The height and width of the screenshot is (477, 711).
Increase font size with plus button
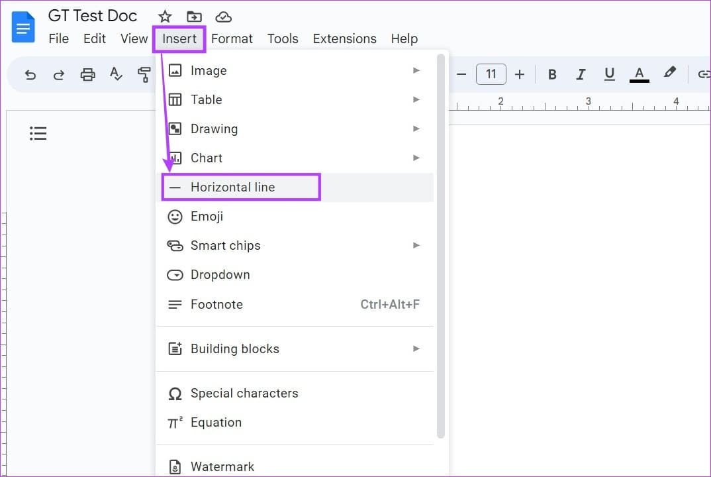coord(520,74)
